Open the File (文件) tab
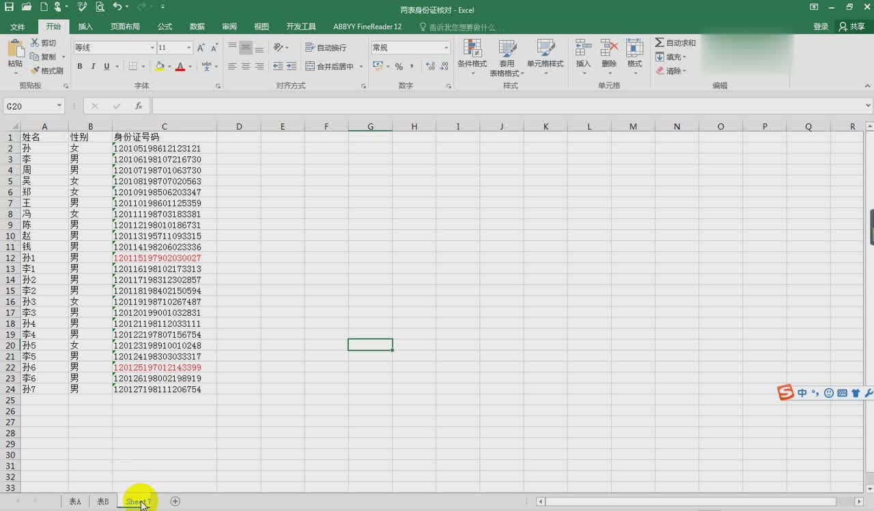 coord(18,27)
